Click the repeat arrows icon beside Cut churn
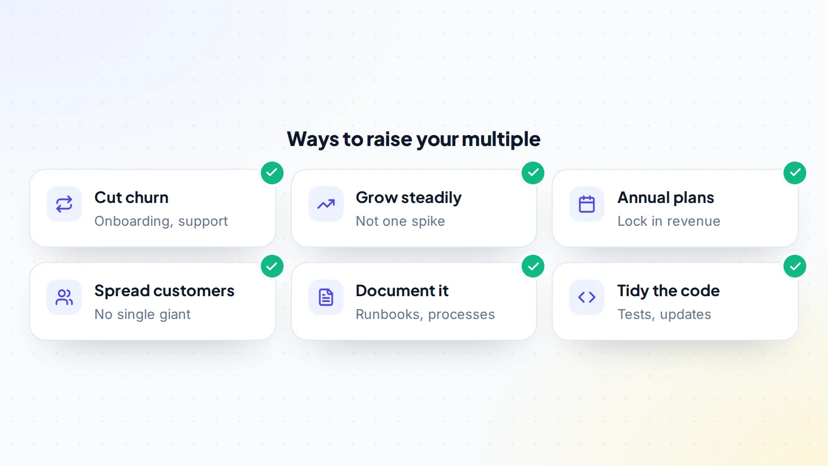828x466 pixels. tap(64, 204)
